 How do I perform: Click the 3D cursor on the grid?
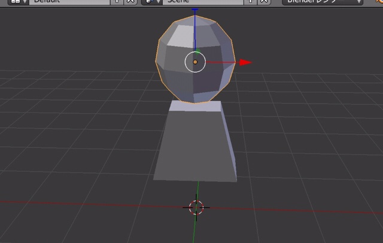point(196,207)
